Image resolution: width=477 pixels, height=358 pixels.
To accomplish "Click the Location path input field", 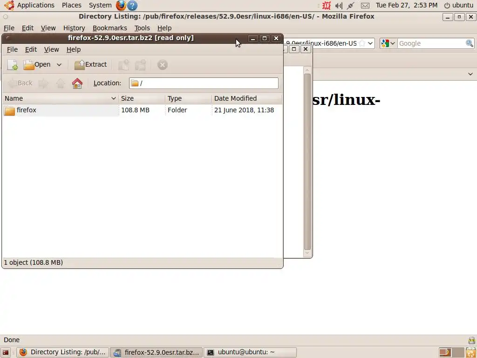I will point(204,83).
